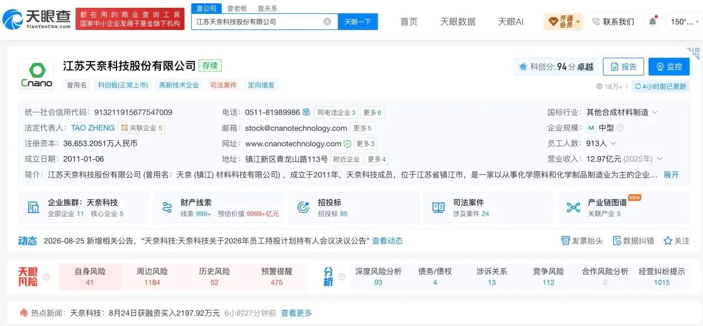Image resolution: width=703 pixels, height=326 pixels.
Task: Expand email 更多 5 list
Action: (x=363, y=128)
